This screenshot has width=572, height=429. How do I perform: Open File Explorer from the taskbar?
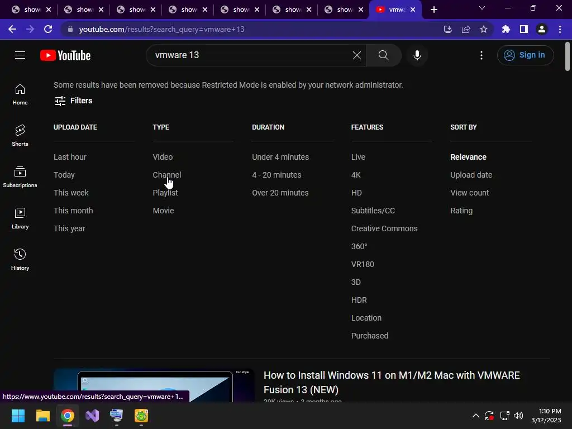42,416
